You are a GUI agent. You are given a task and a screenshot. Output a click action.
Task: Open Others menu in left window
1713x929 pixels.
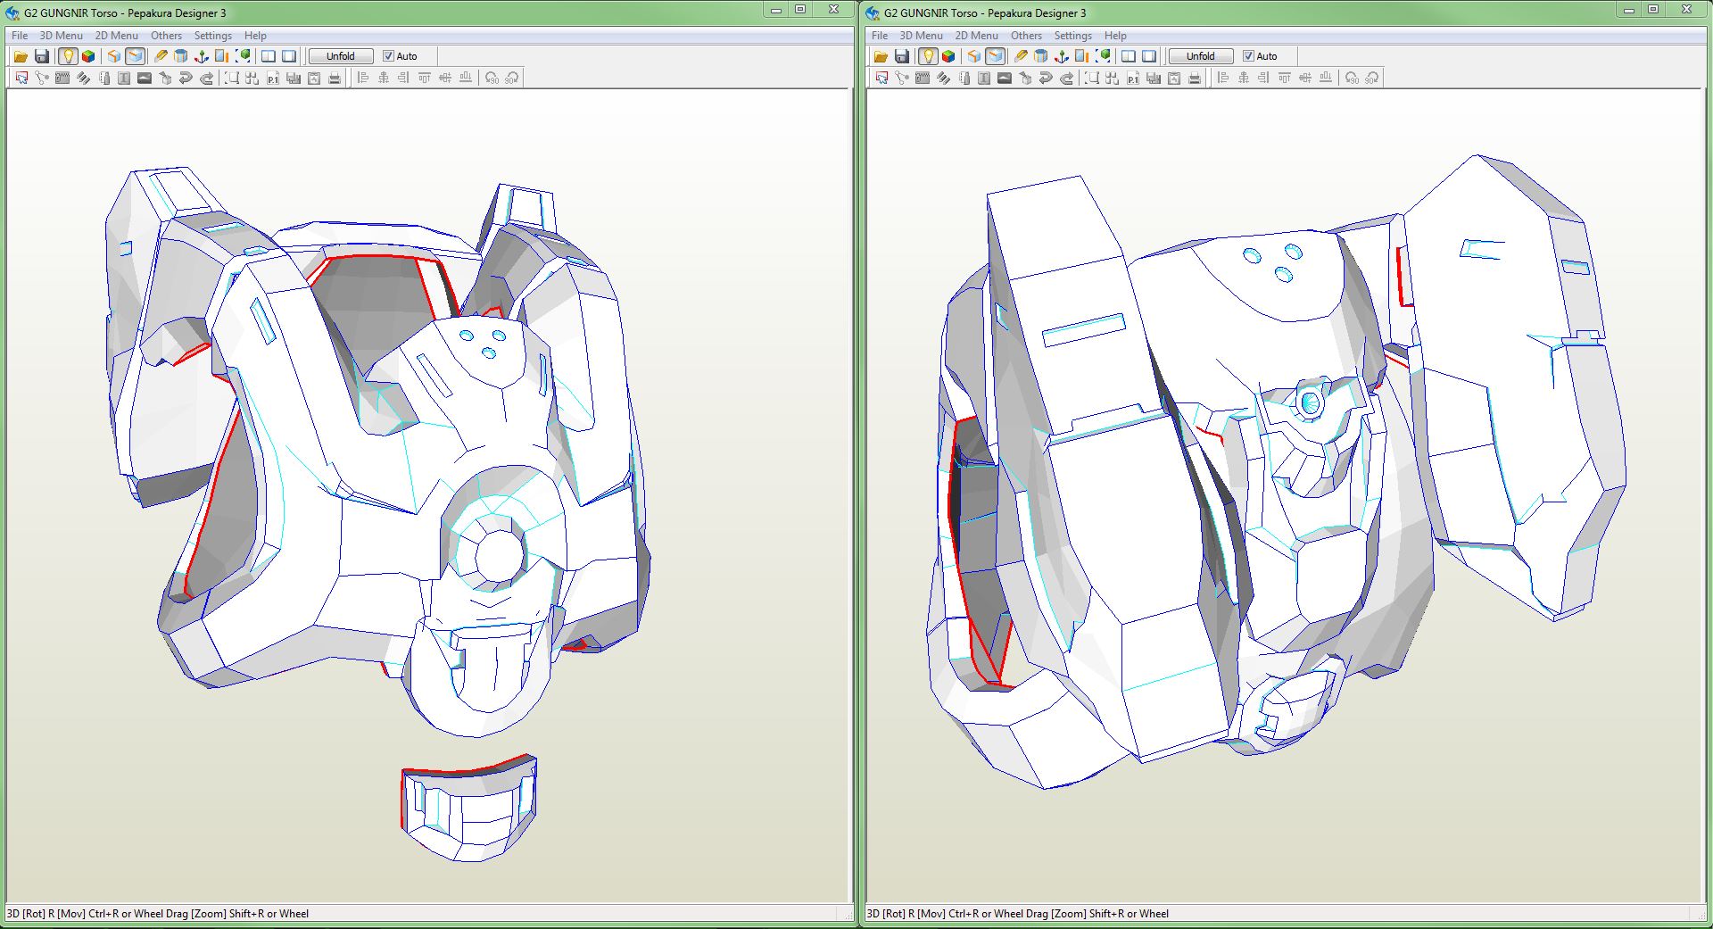(x=166, y=36)
